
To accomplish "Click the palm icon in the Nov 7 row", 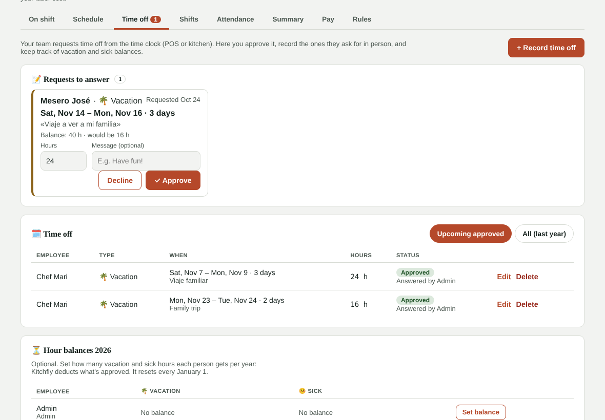I will (104, 277).
